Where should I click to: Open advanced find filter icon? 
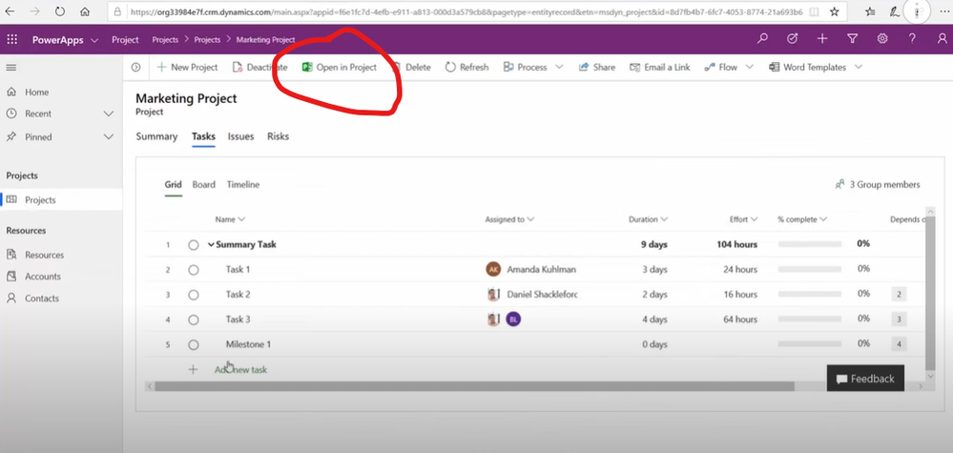852,39
